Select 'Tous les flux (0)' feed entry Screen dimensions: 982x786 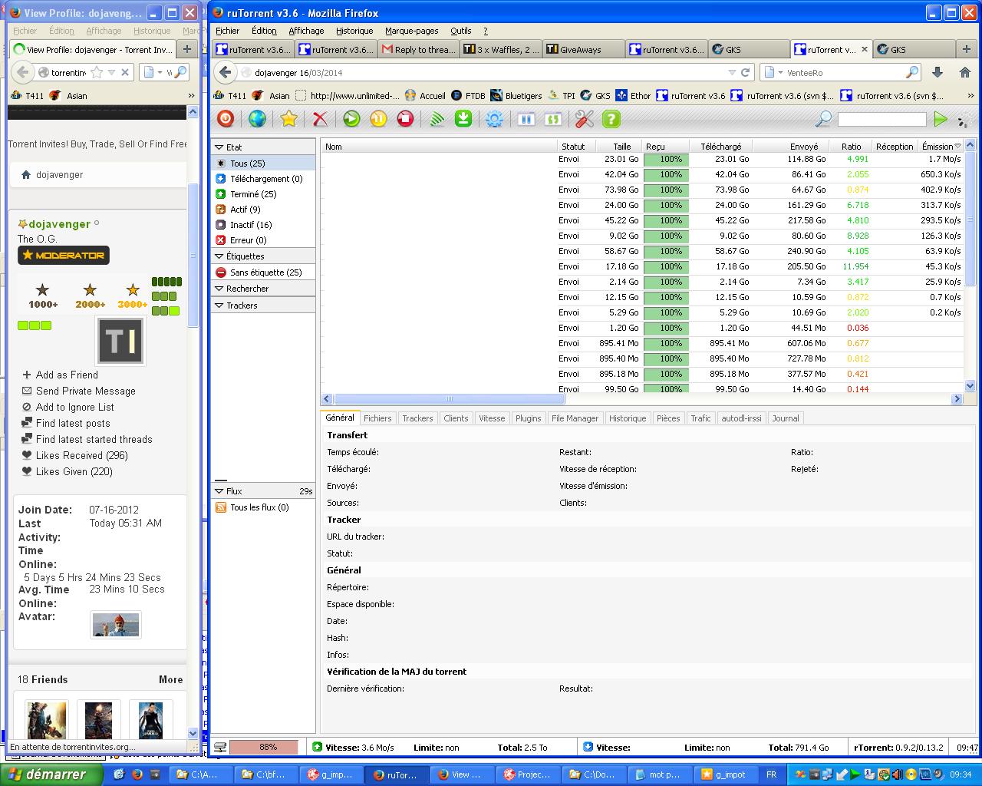[263, 507]
